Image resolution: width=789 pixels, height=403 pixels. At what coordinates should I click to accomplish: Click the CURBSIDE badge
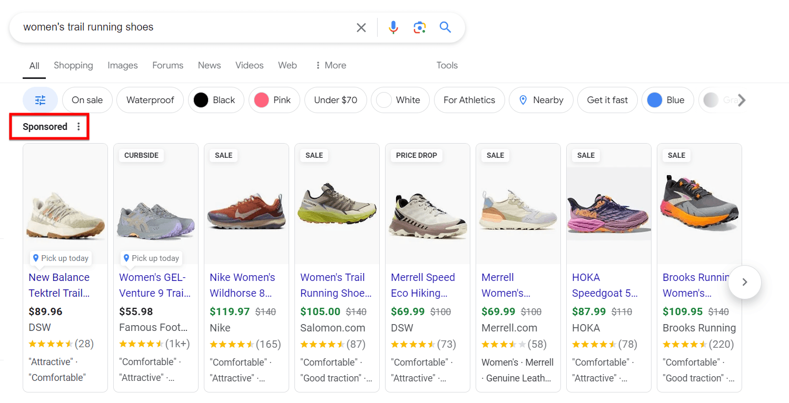[142, 155]
